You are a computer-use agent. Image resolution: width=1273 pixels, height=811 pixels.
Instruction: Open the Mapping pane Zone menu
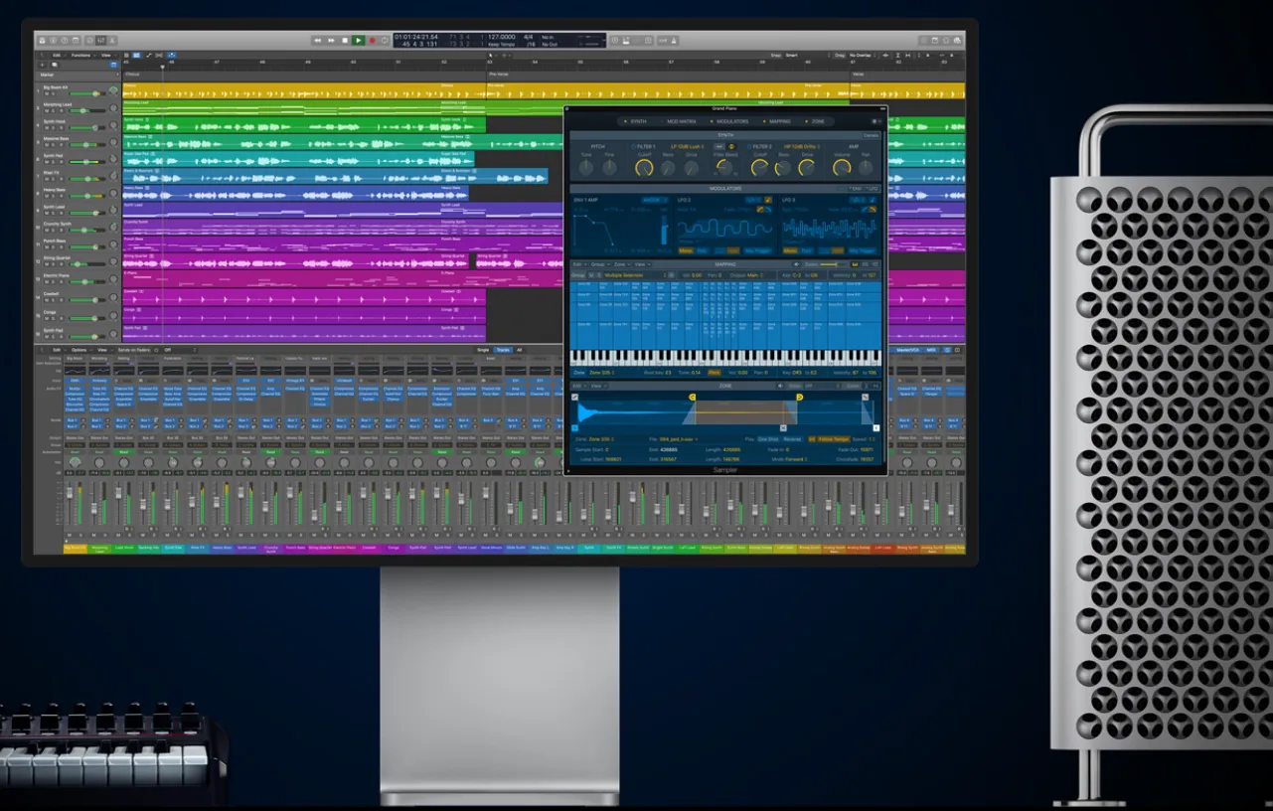622,264
